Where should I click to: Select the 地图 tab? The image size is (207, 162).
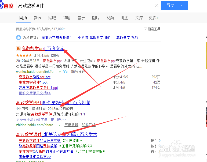tap(125, 18)
